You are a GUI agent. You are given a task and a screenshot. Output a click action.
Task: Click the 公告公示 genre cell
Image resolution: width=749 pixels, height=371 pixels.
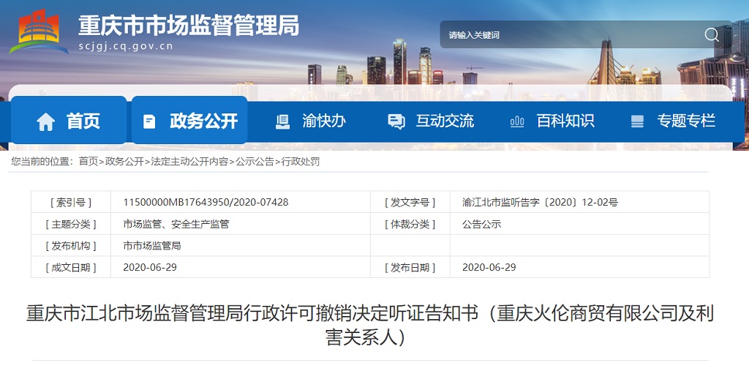tap(482, 224)
